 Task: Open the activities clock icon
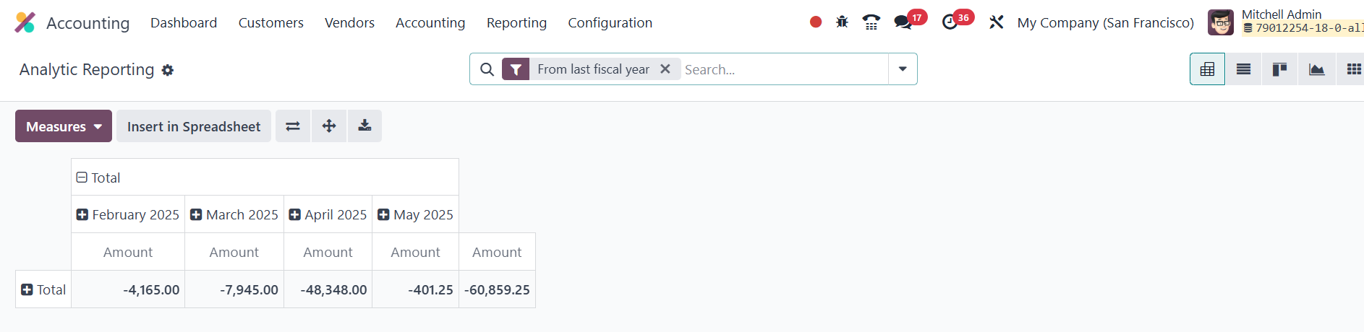click(x=950, y=22)
